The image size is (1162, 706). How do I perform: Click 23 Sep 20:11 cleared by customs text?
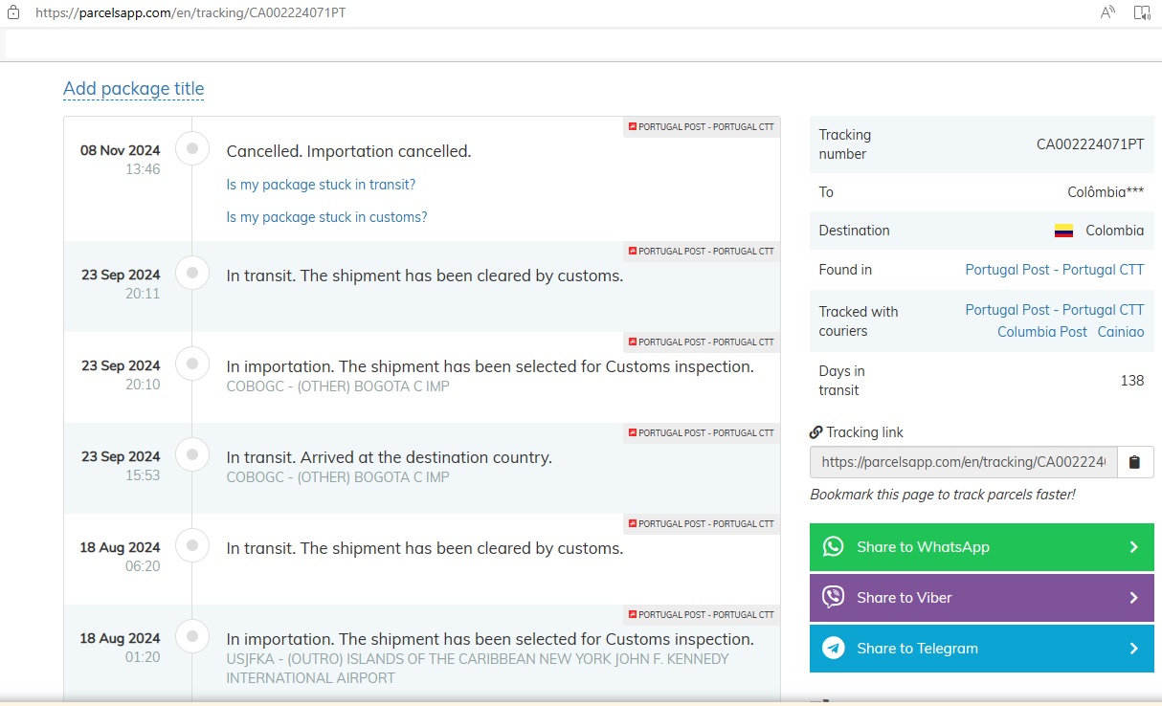pos(425,276)
